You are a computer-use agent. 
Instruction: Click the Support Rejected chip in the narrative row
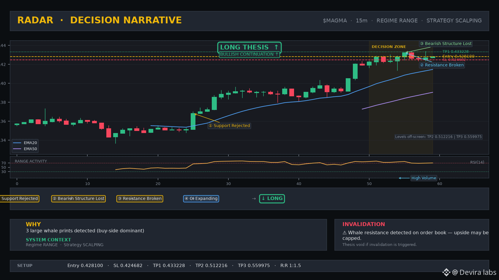pos(20,199)
